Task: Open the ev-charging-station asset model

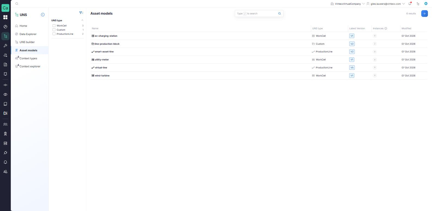Action: coord(106,36)
